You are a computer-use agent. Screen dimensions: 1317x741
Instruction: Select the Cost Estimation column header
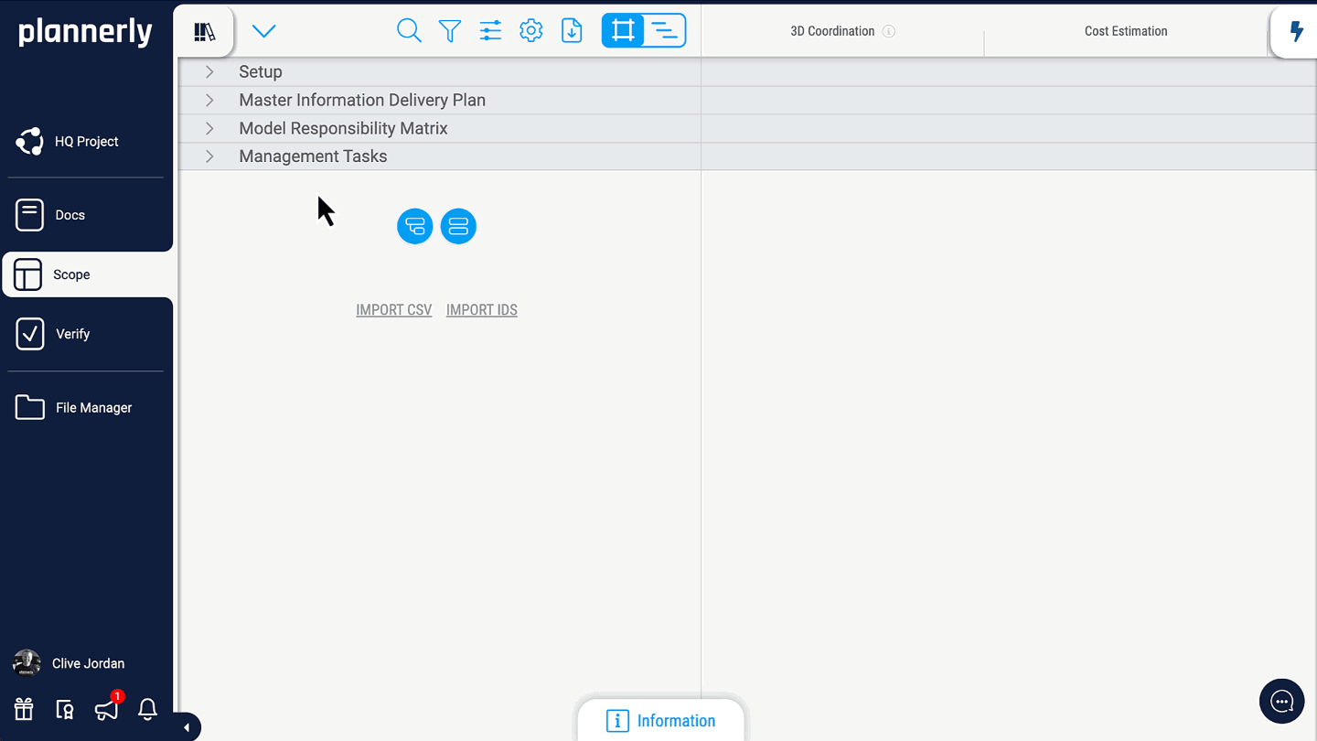(x=1126, y=31)
